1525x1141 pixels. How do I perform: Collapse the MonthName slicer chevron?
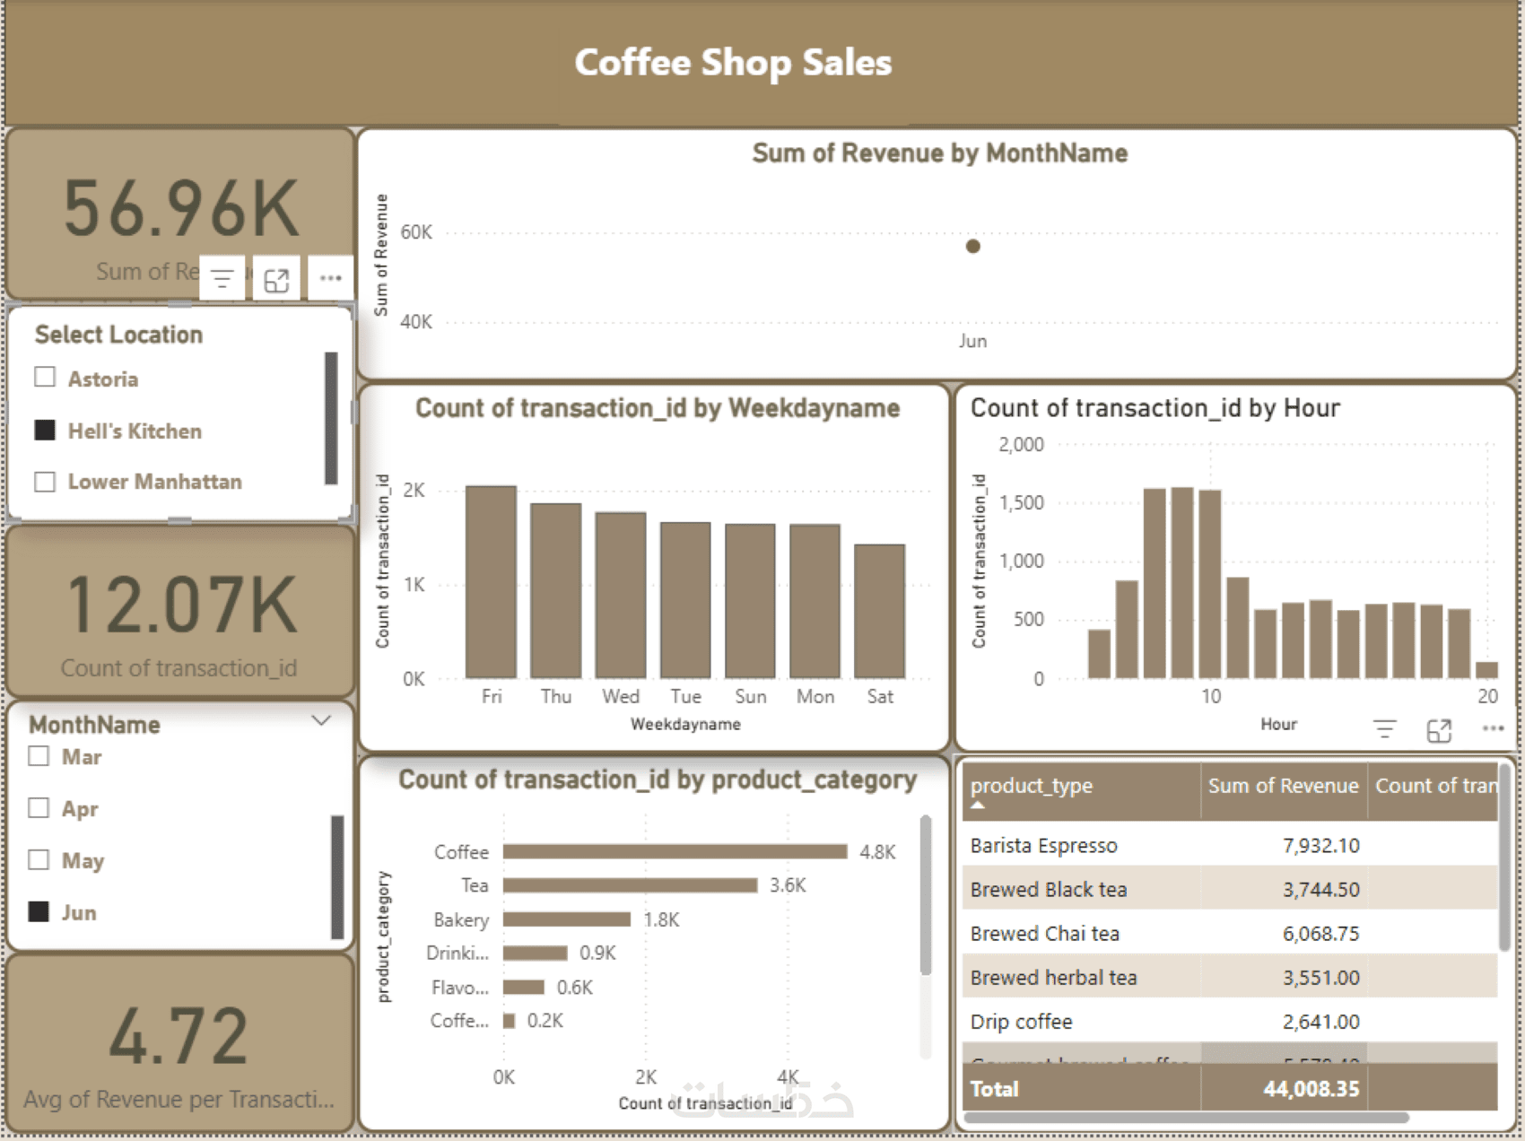(x=321, y=720)
